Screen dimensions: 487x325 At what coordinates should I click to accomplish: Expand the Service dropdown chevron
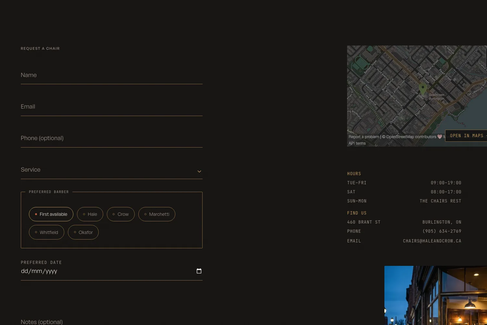click(x=199, y=171)
